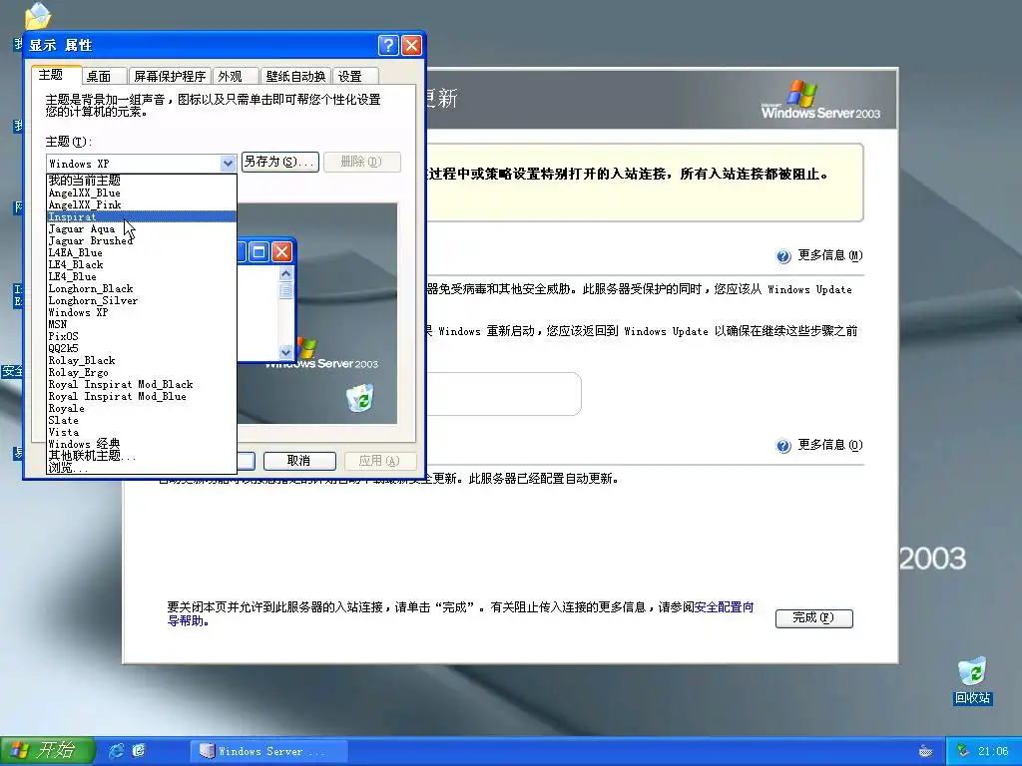Choose 我的当前主题 from theme list
Image resolution: width=1022 pixels, height=766 pixels.
[142, 181]
